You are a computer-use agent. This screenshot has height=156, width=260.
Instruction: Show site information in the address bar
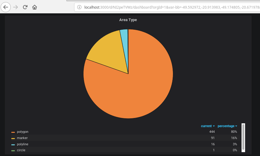pyautogui.click(x=79, y=7)
